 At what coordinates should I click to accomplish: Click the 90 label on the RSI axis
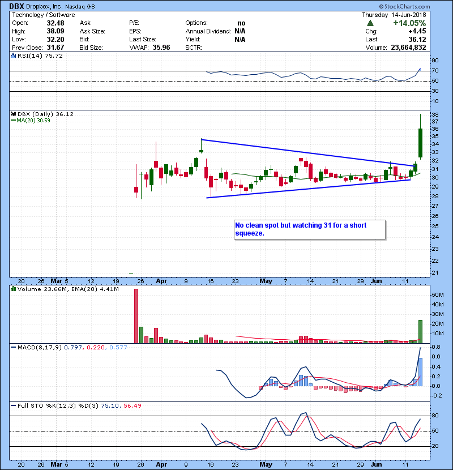click(435, 60)
